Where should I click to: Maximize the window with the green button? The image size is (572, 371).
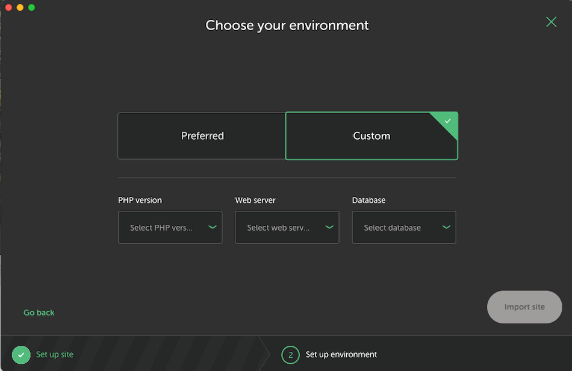(x=31, y=7)
